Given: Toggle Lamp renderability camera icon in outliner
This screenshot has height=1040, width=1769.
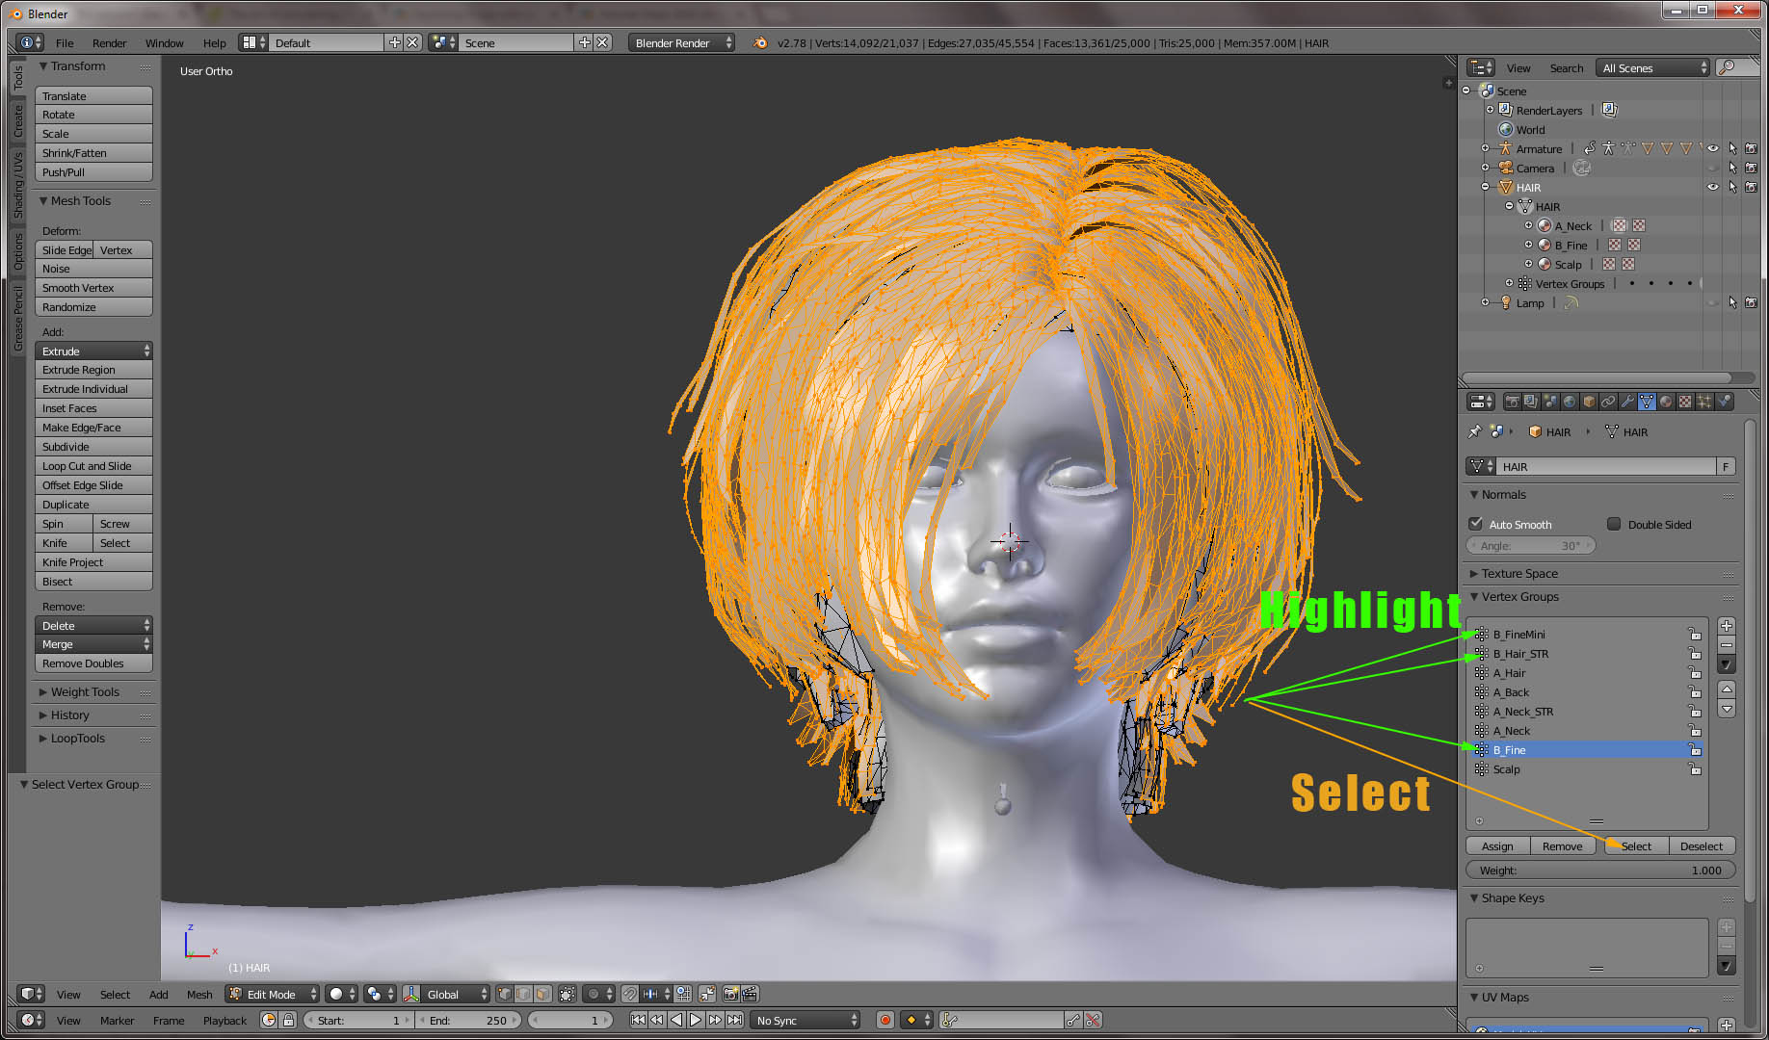Looking at the screenshot, I should click(1752, 302).
